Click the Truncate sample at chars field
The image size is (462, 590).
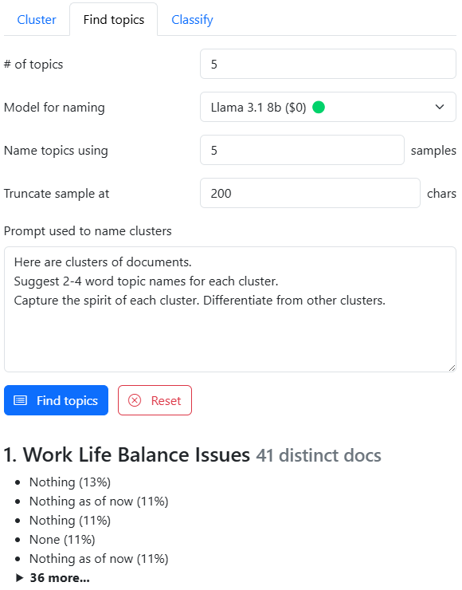pos(310,193)
